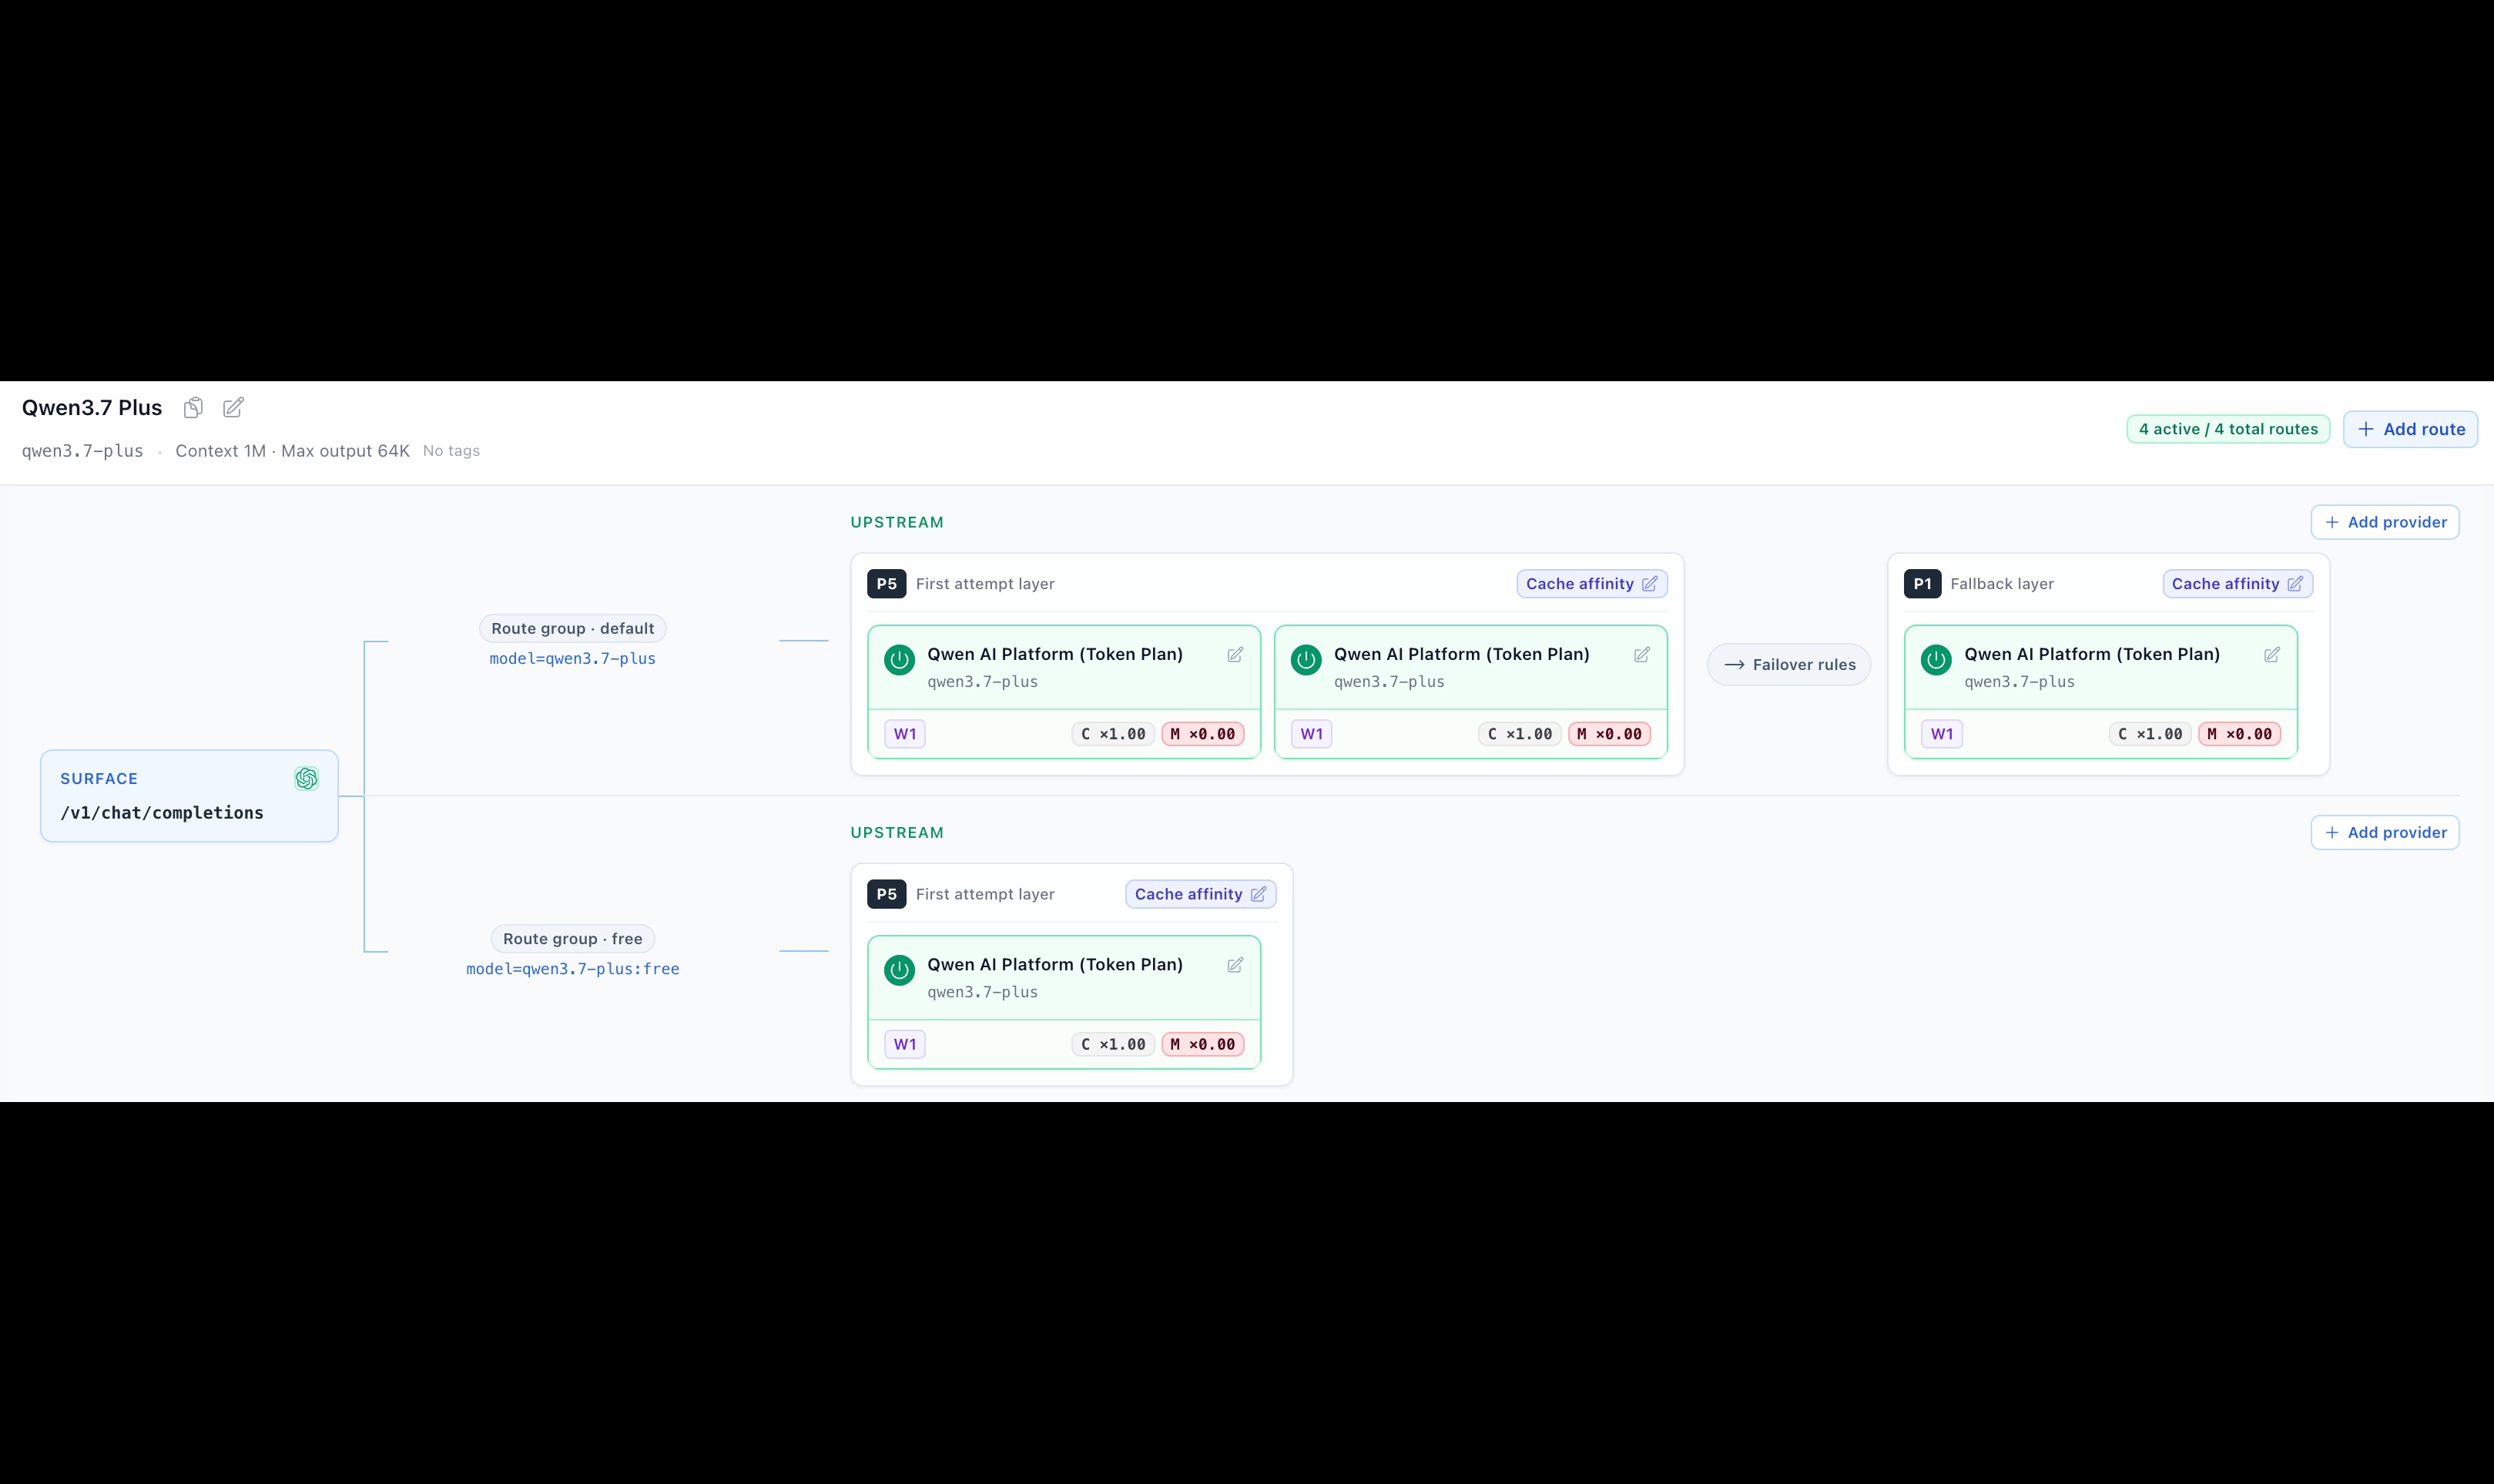
Task: Click the OpenAI logo on the Surface card
Action: [x=306, y=779]
